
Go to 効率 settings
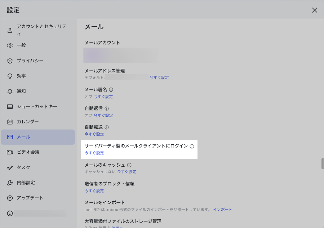coord(21,76)
